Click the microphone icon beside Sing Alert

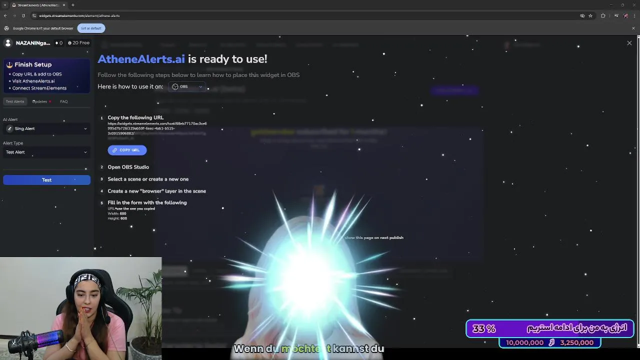point(9,128)
